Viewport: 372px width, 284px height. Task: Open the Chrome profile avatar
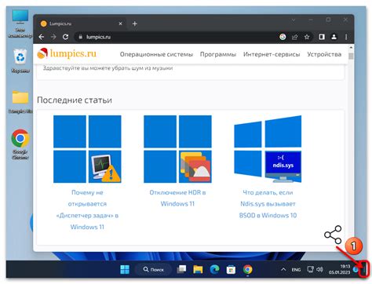click(x=334, y=37)
